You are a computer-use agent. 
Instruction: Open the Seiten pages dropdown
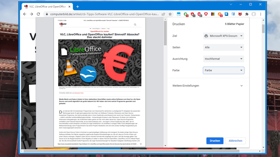(x=223, y=47)
